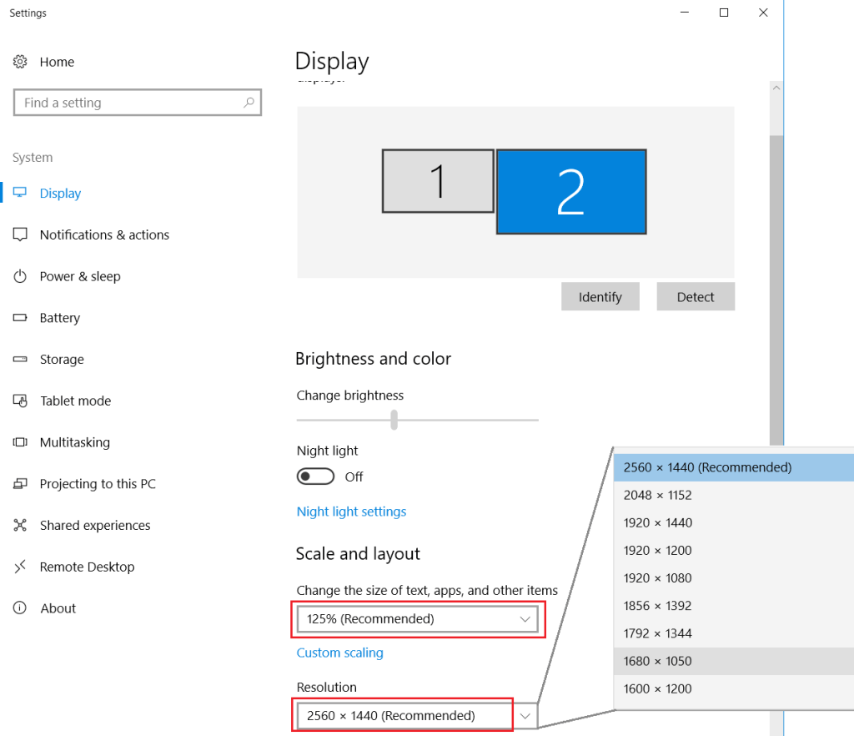Choose 2560 × 1440 (Recommended) option
The height and width of the screenshot is (736, 854).
(x=734, y=467)
